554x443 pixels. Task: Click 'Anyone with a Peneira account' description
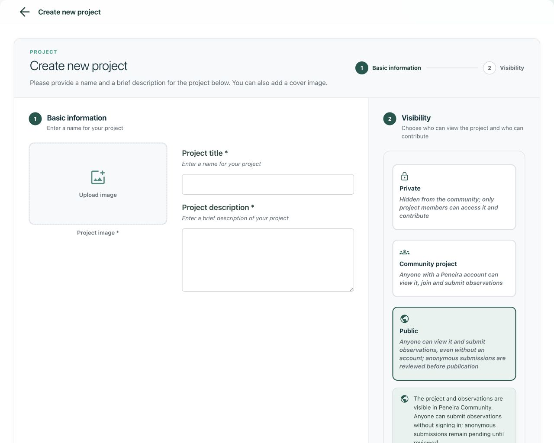pos(451,279)
